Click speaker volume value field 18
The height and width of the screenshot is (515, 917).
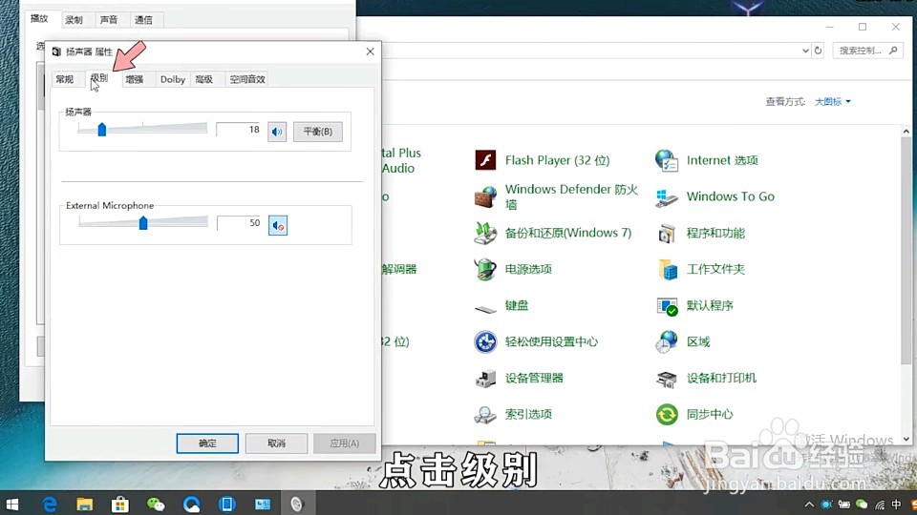pos(239,130)
